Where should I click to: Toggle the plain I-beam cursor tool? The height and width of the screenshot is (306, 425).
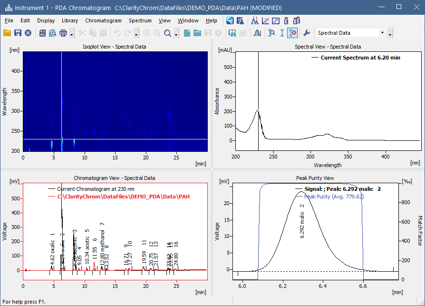point(283,33)
